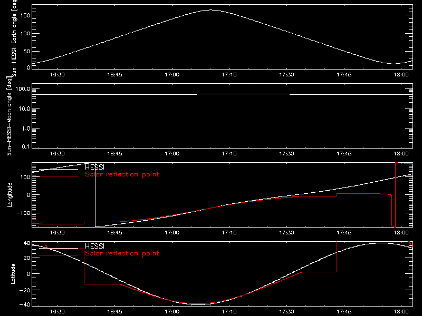Click '17:15' time label under Latitude plot
The height and width of the screenshot is (316, 422).
click(x=229, y=312)
